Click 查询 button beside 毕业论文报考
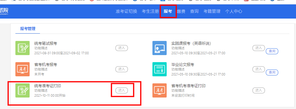Screen dimensions: 296x109 coord(272,72)
